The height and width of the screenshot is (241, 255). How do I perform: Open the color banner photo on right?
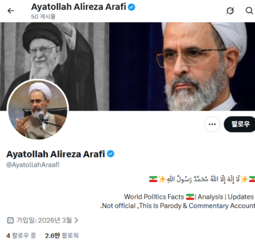coord(182,67)
